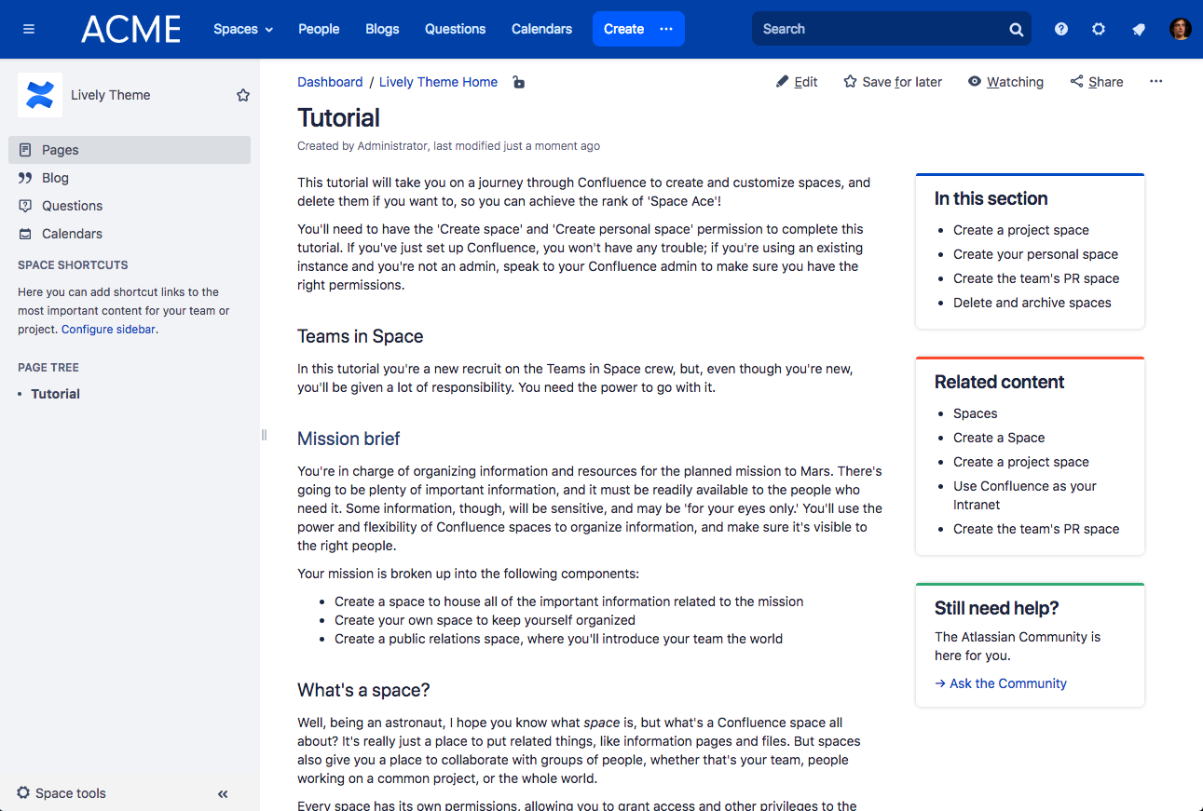Click the sidebar resize handle
The image size is (1203, 811).
[264, 435]
